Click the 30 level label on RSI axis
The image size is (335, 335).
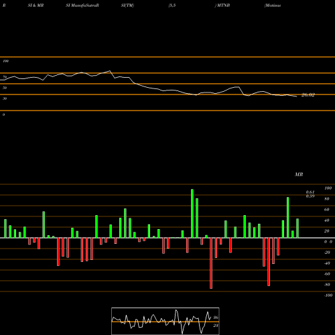point(5,98)
